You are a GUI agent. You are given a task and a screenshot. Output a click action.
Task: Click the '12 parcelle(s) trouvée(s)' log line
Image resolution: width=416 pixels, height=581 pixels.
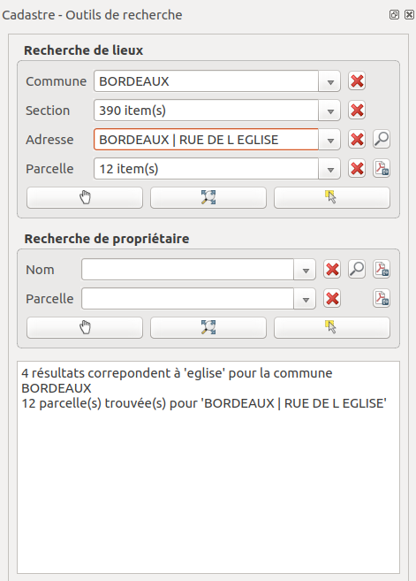(x=204, y=403)
